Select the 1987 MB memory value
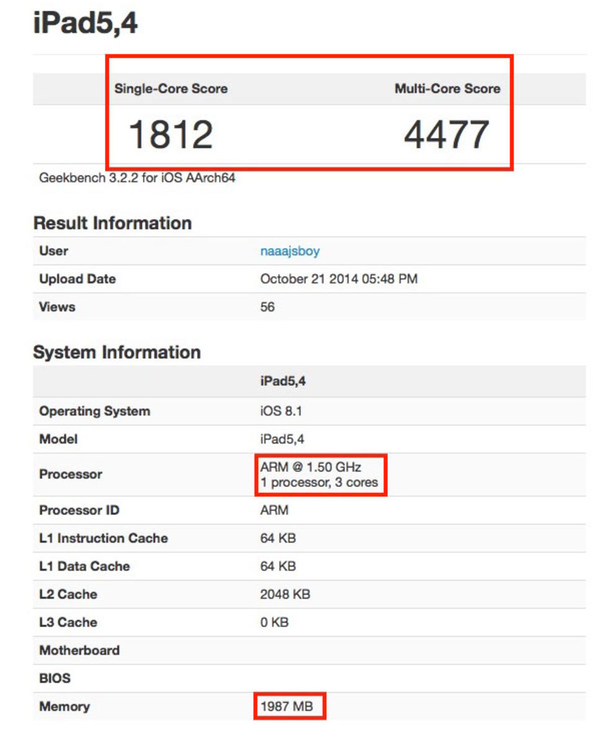 (287, 707)
